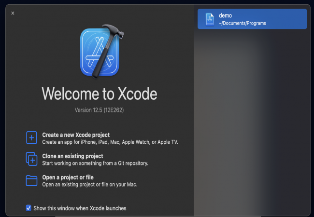Viewport: 314px width, 217px height.
Task: Select the demo recent project row
Action: pyautogui.click(x=252, y=19)
